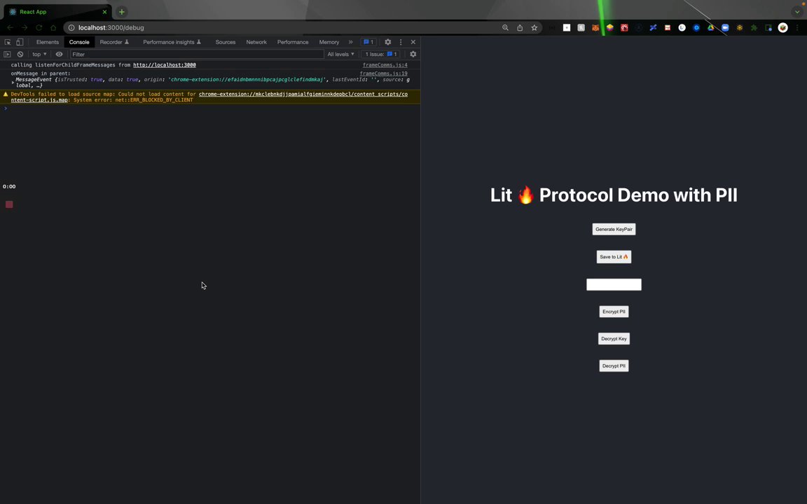Switch to the Sources tab
This screenshot has width=807, height=504.
[x=226, y=42]
